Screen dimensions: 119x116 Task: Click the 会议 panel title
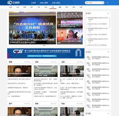(x=89, y=52)
